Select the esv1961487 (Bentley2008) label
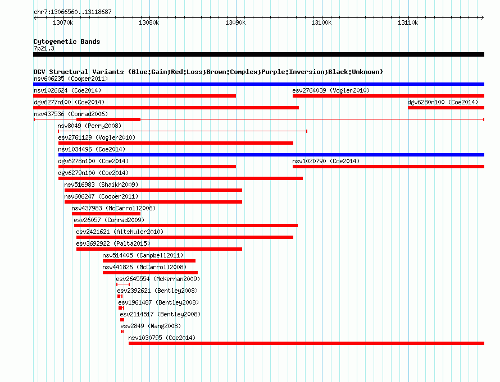The width and height of the screenshot is (500, 382). 159,302
